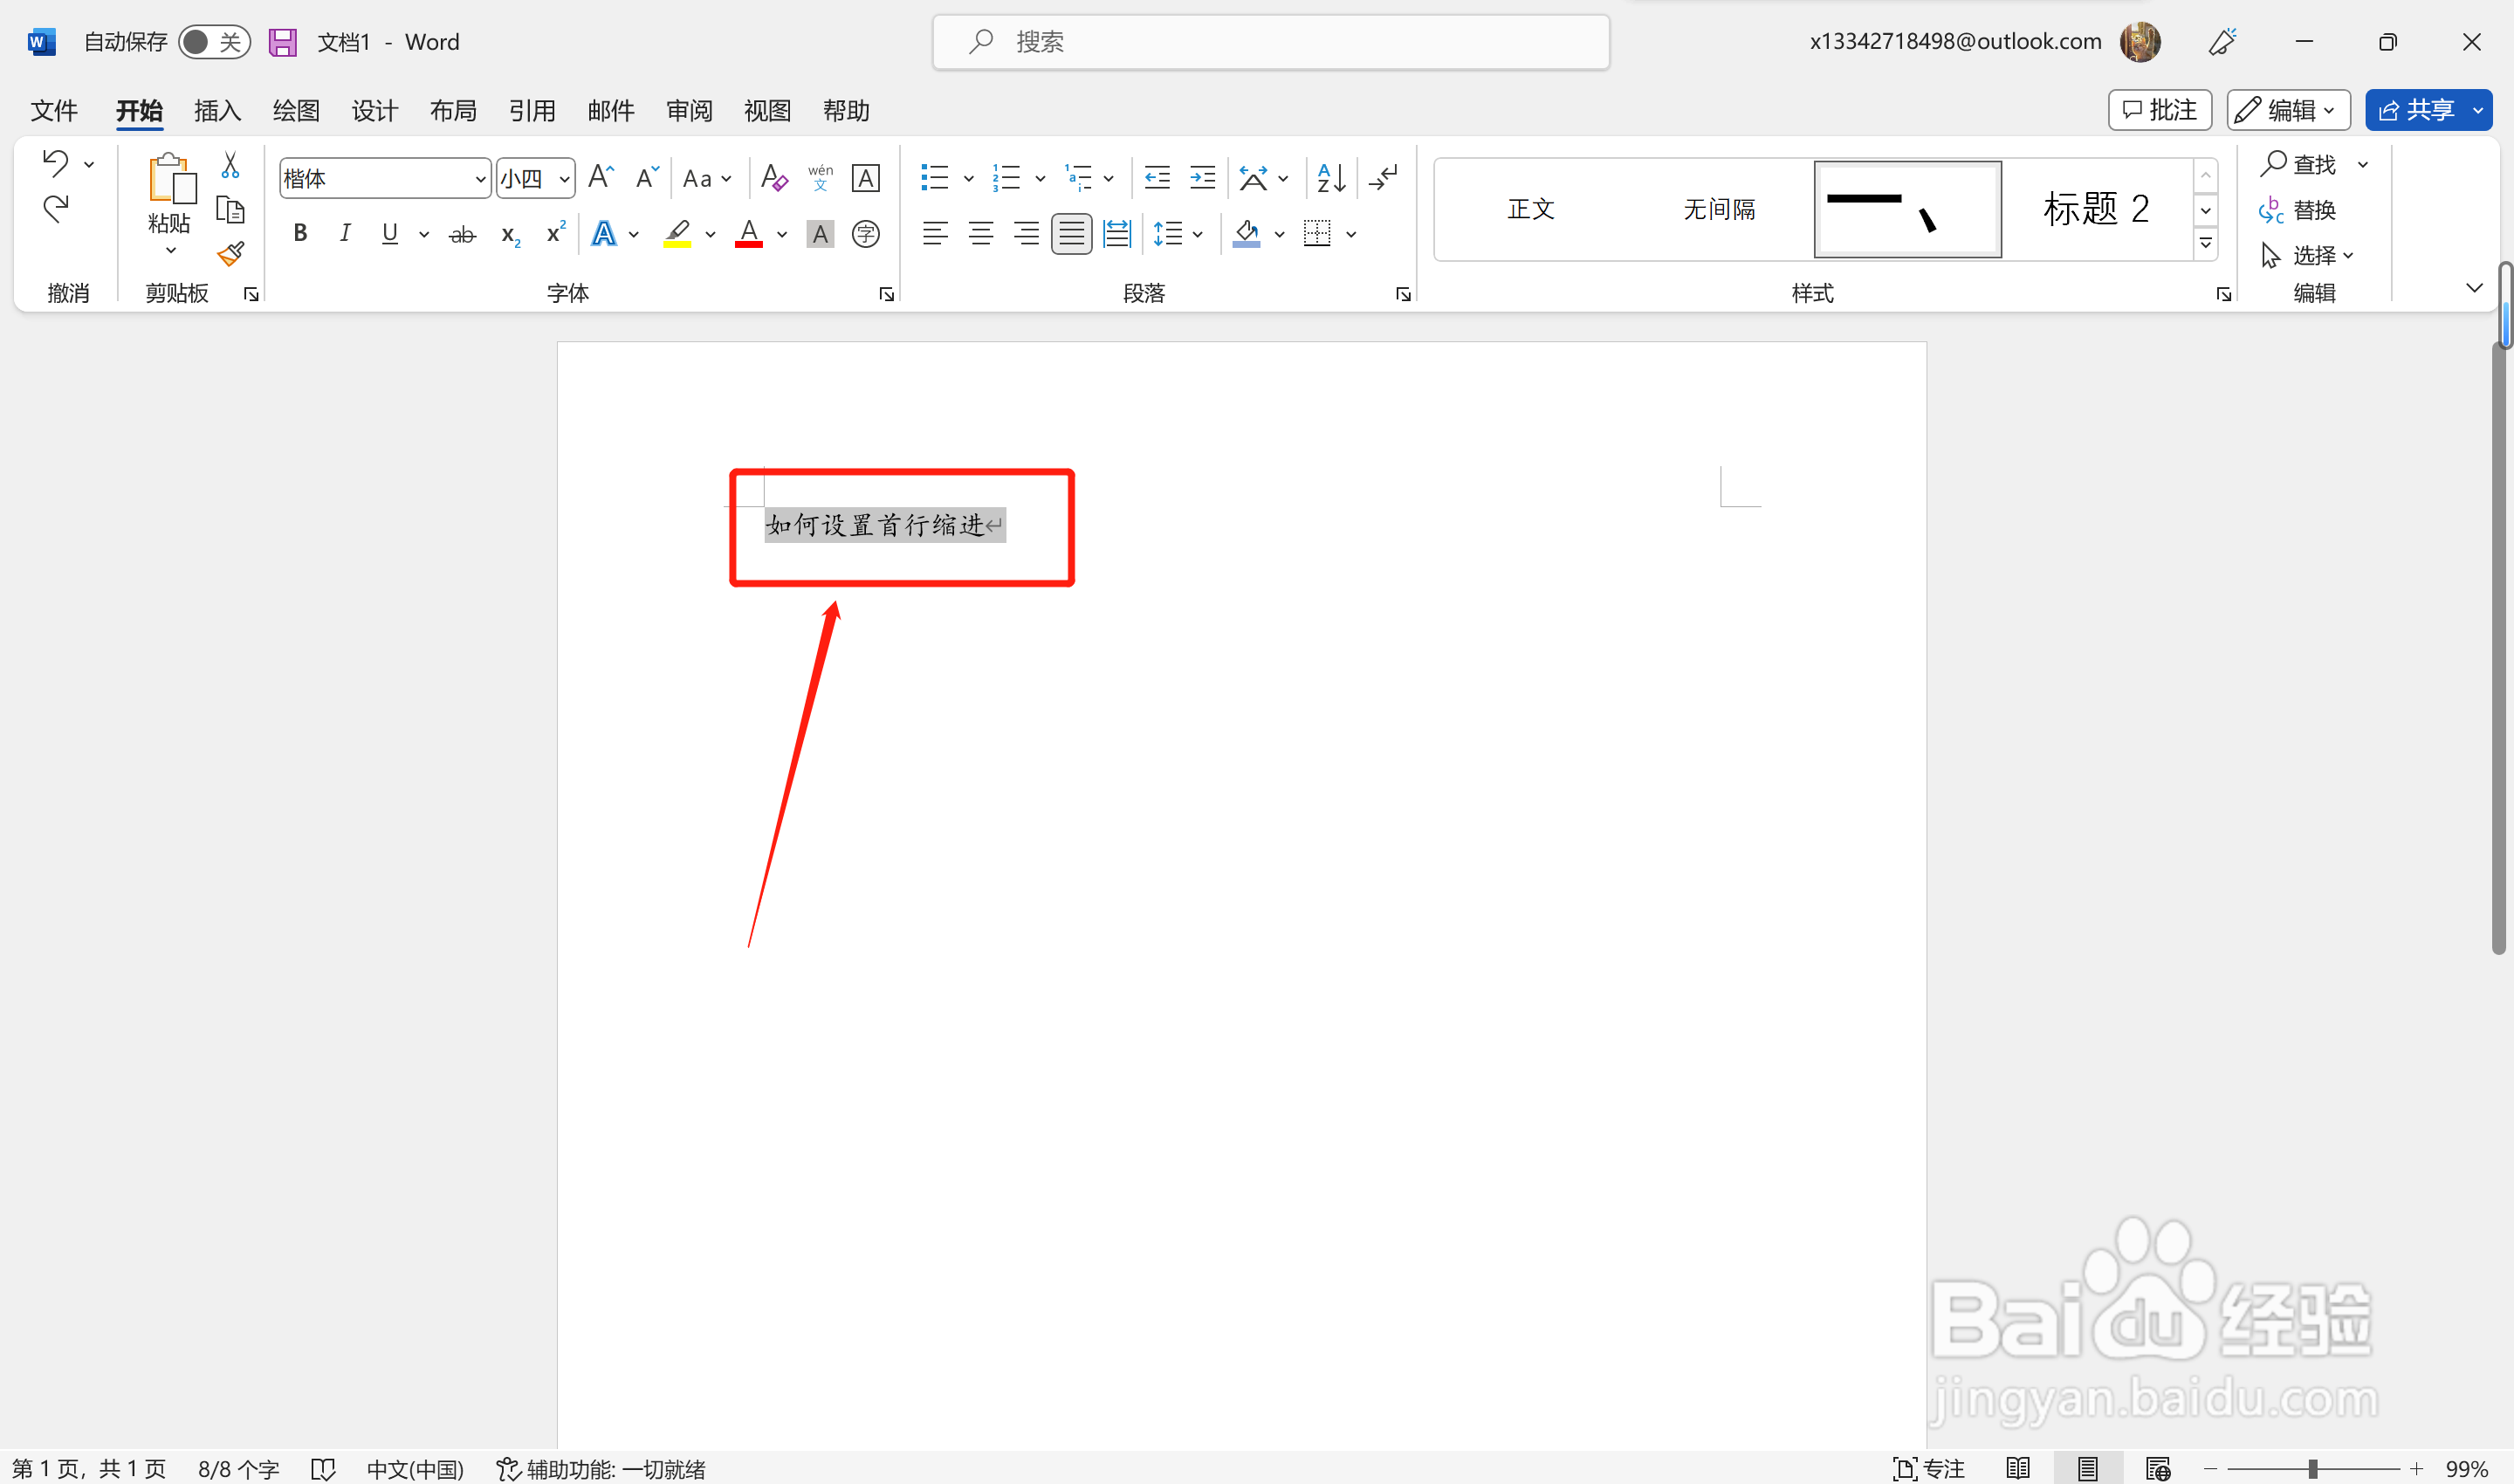
Task: Increase font size with A-up icon
Action: coord(601,178)
